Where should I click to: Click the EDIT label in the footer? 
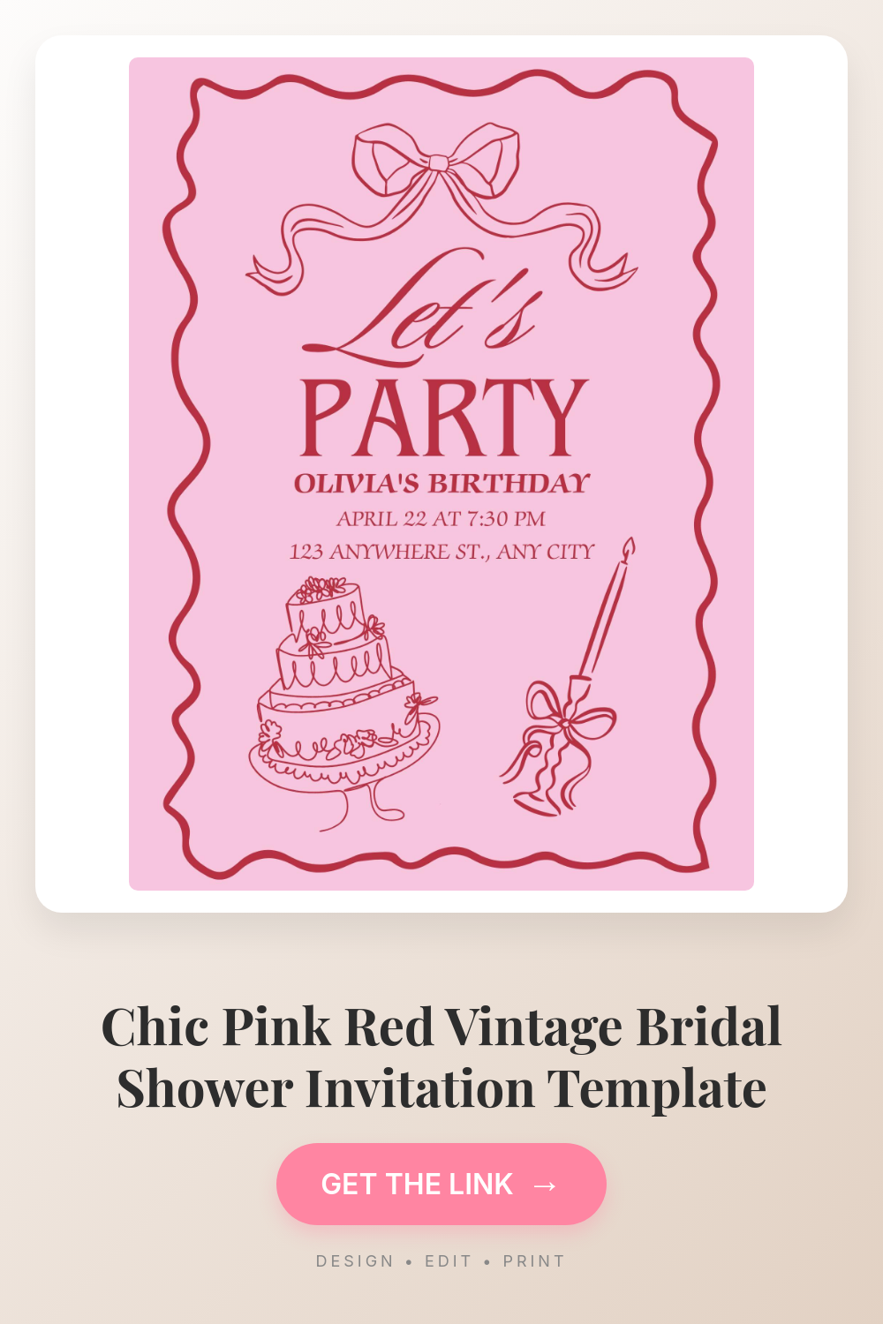point(449,1261)
